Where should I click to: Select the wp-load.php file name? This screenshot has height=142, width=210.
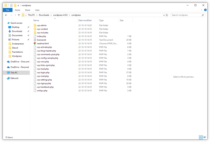tap(43, 69)
